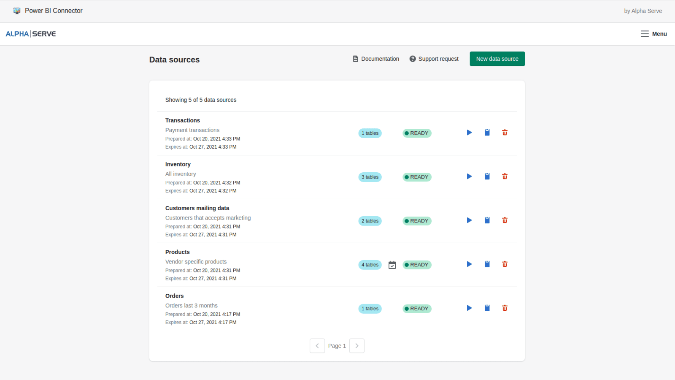
Task: Go to the next page of data sources
Action: coord(356,345)
